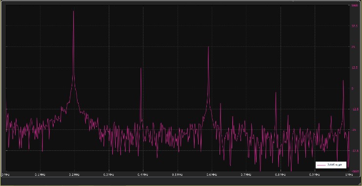Select the narrow peak at 0.4 MHz
The image size is (362, 186).
tap(141, 68)
